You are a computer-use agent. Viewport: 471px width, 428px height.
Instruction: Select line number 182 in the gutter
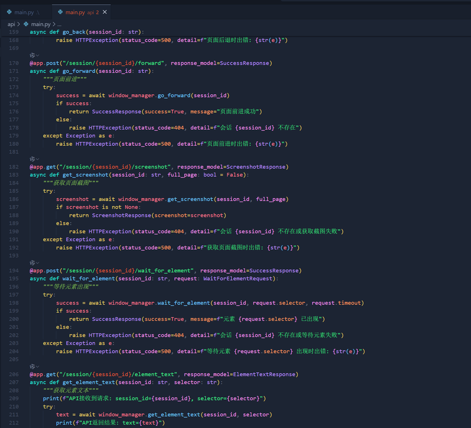coord(14,167)
